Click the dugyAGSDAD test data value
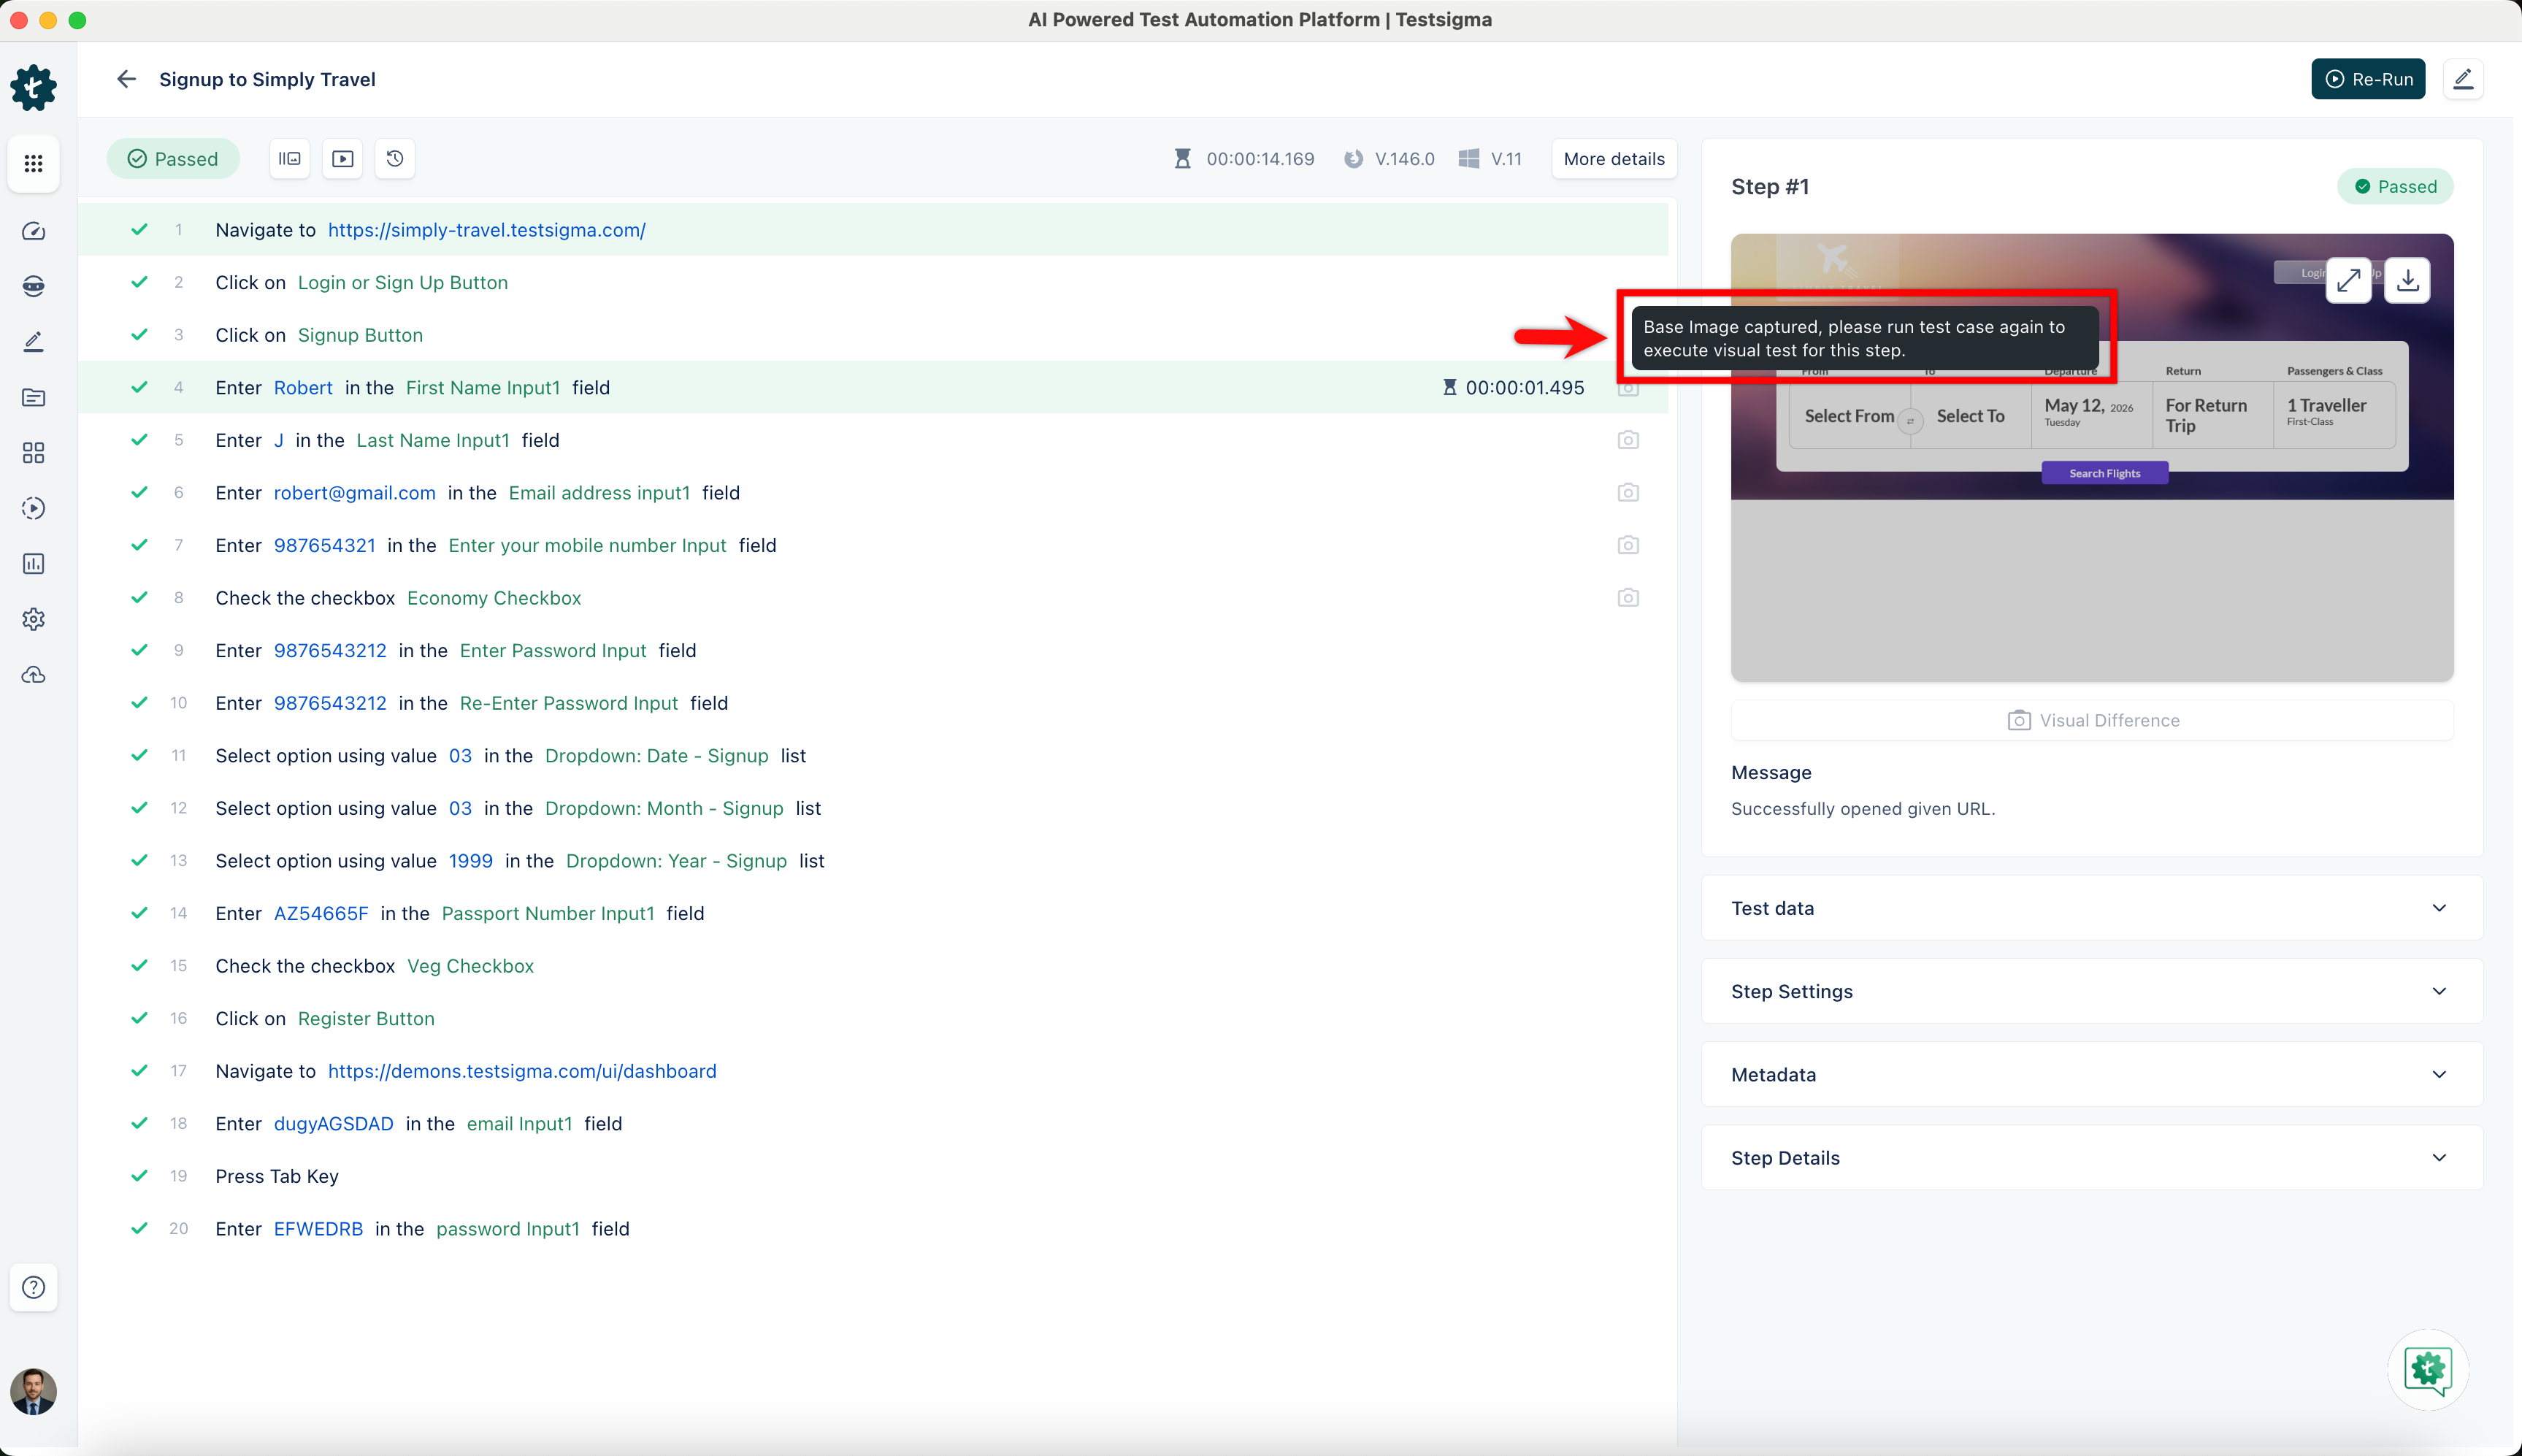The image size is (2522, 1456). pyautogui.click(x=334, y=1124)
